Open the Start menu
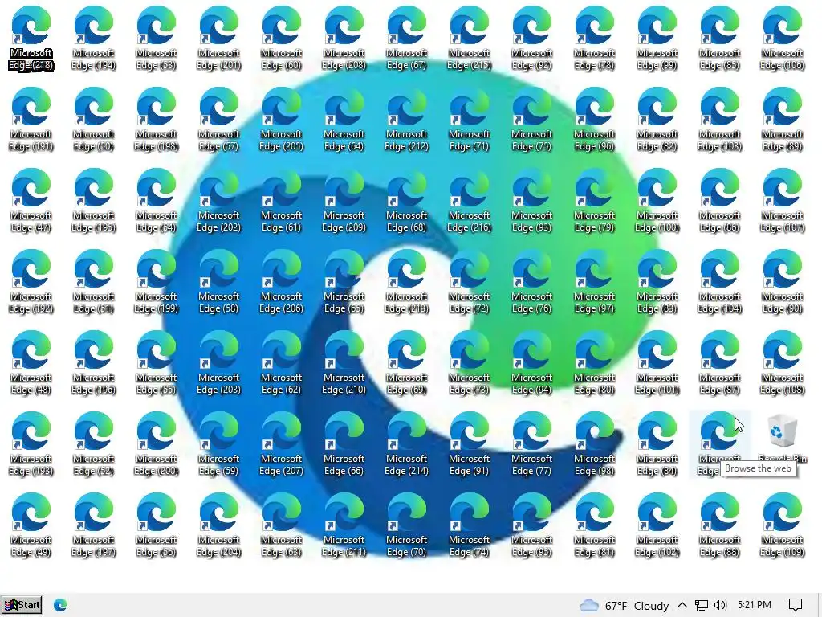This screenshot has height=617, width=822. coord(22,605)
